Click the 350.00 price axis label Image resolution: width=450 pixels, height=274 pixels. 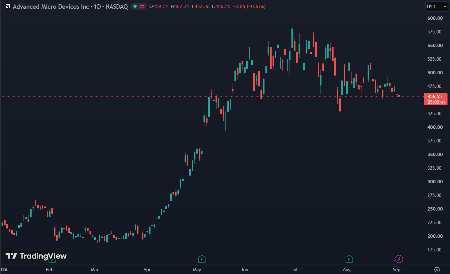click(x=435, y=154)
